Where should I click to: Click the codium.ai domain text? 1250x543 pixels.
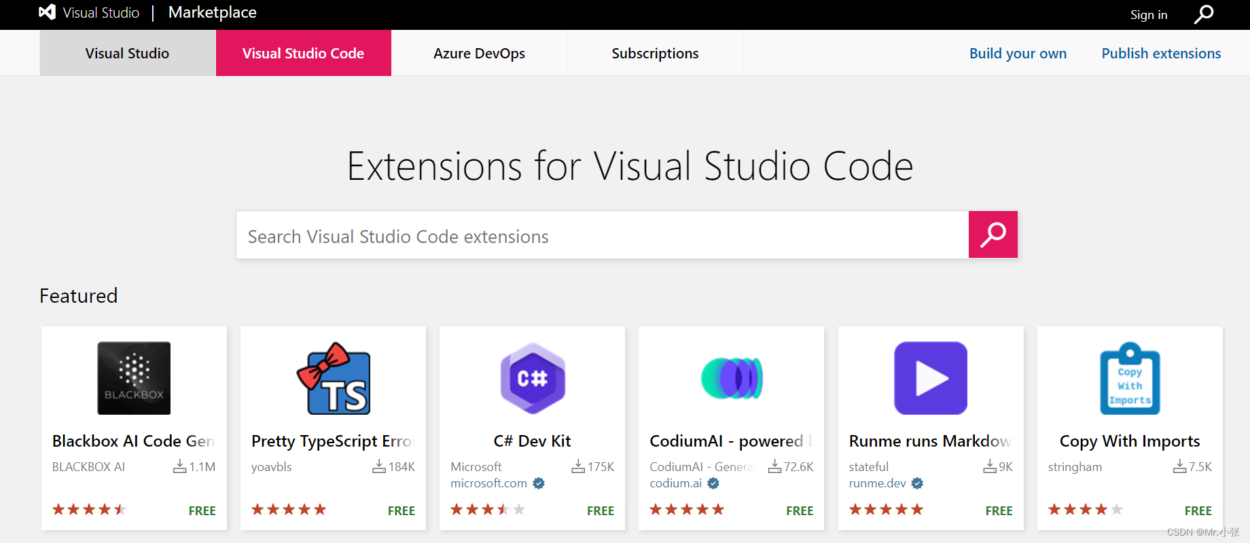click(675, 483)
